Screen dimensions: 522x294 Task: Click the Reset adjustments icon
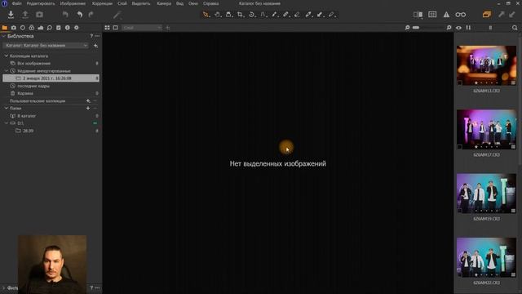click(x=65, y=15)
